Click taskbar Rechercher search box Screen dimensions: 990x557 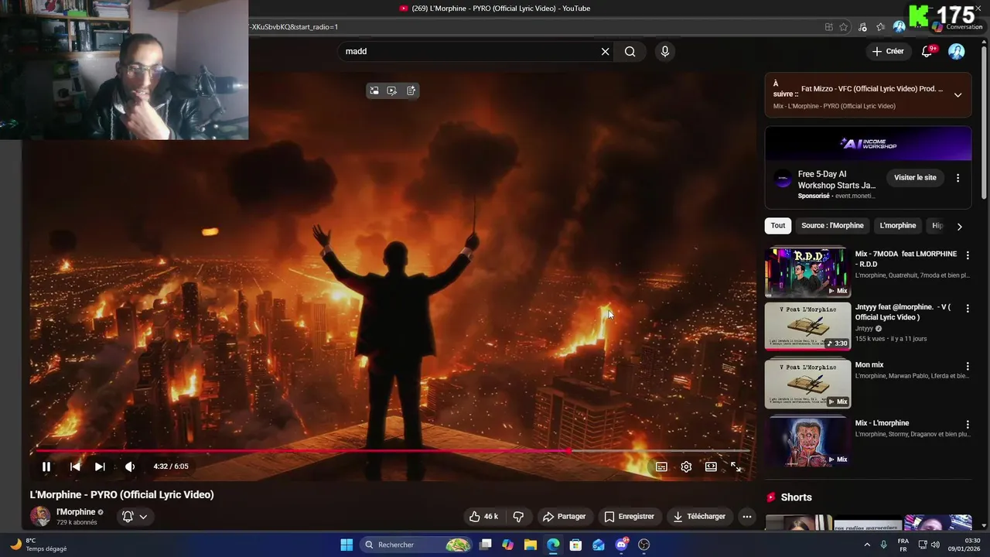[415, 545]
